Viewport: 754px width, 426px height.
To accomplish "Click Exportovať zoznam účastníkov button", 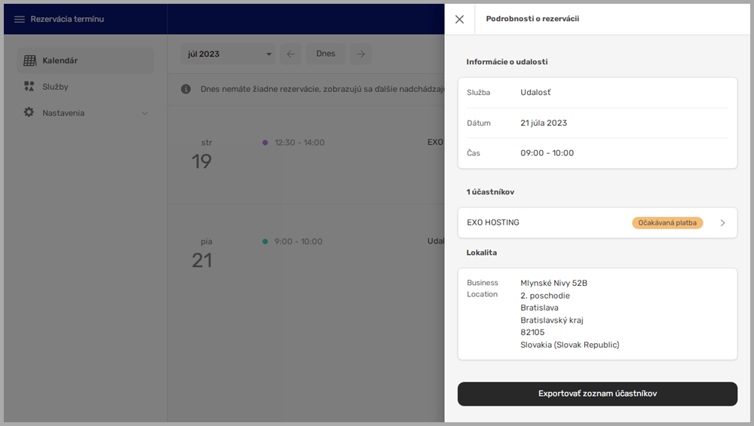I will click(597, 394).
